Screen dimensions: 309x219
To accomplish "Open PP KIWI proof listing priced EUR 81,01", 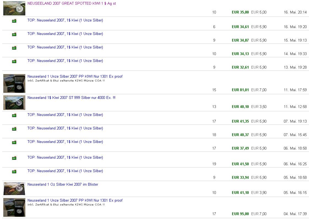I will 75,77.
